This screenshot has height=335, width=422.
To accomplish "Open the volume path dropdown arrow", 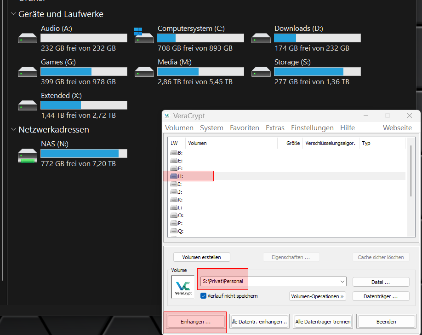I will (342, 282).
